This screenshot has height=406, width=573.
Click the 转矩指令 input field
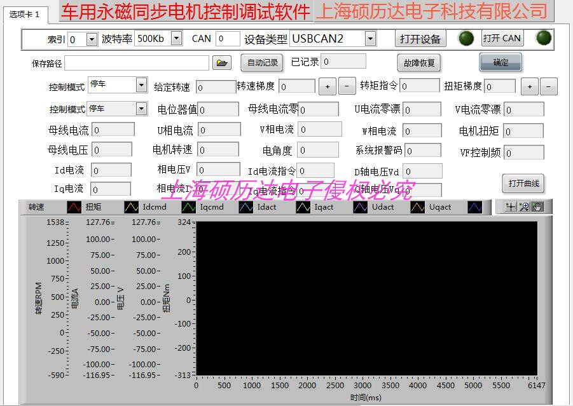[420, 86]
